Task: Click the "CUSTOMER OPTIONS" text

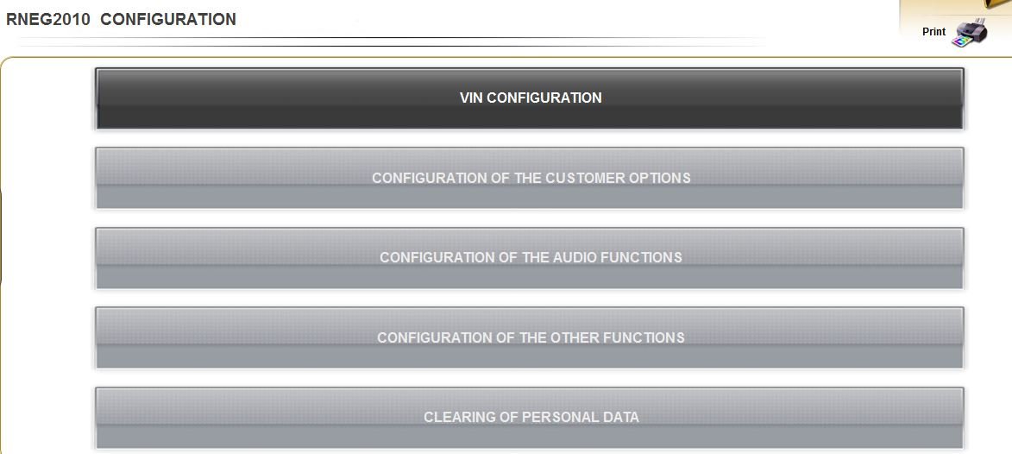Action: pyautogui.click(x=619, y=178)
